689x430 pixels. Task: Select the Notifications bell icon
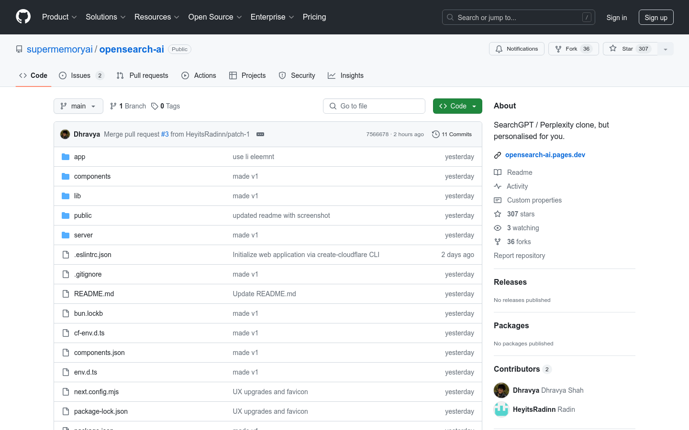click(x=499, y=48)
